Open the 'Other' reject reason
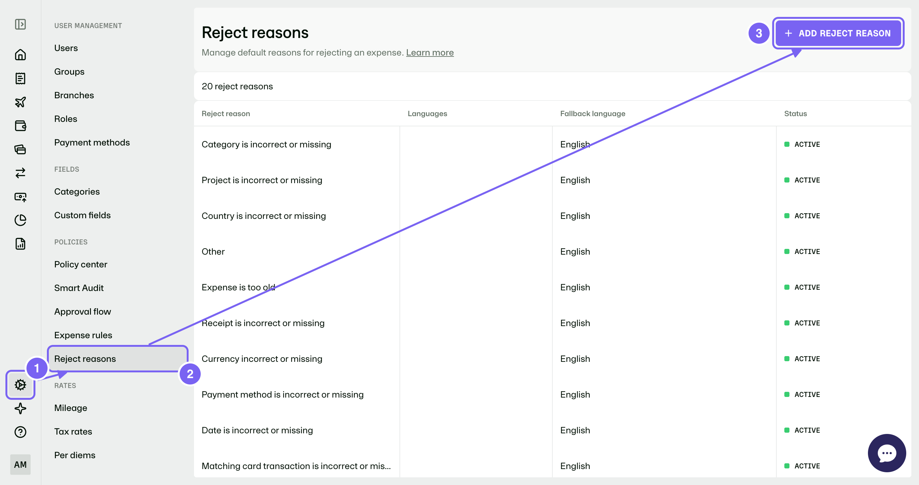The width and height of the screenshot is (919, 485). click(552, 251)
